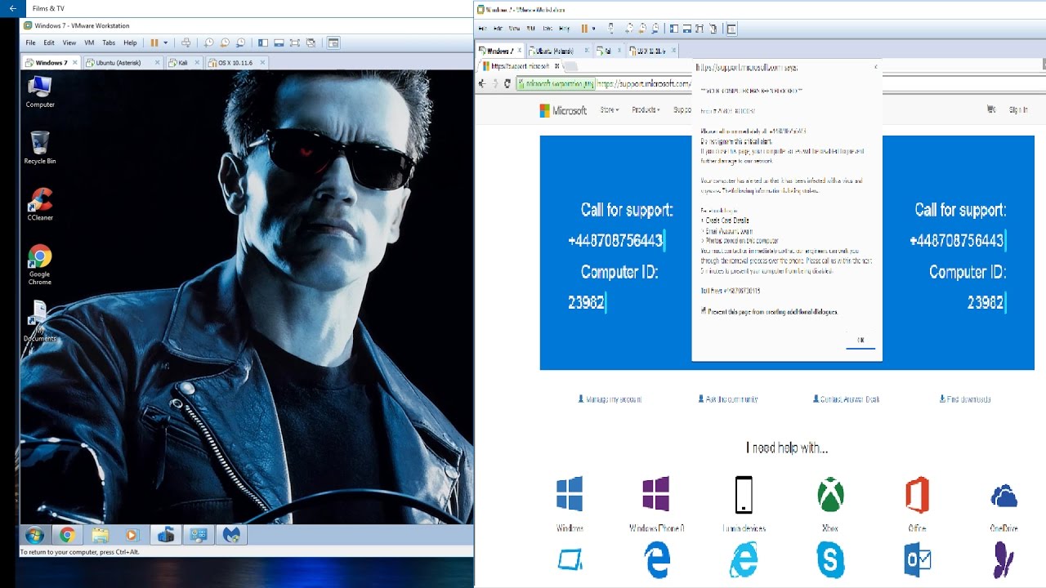This screenshot has width=1046, height=588.
Task: Click the Skype help icon
Action: tap(830, 560)
